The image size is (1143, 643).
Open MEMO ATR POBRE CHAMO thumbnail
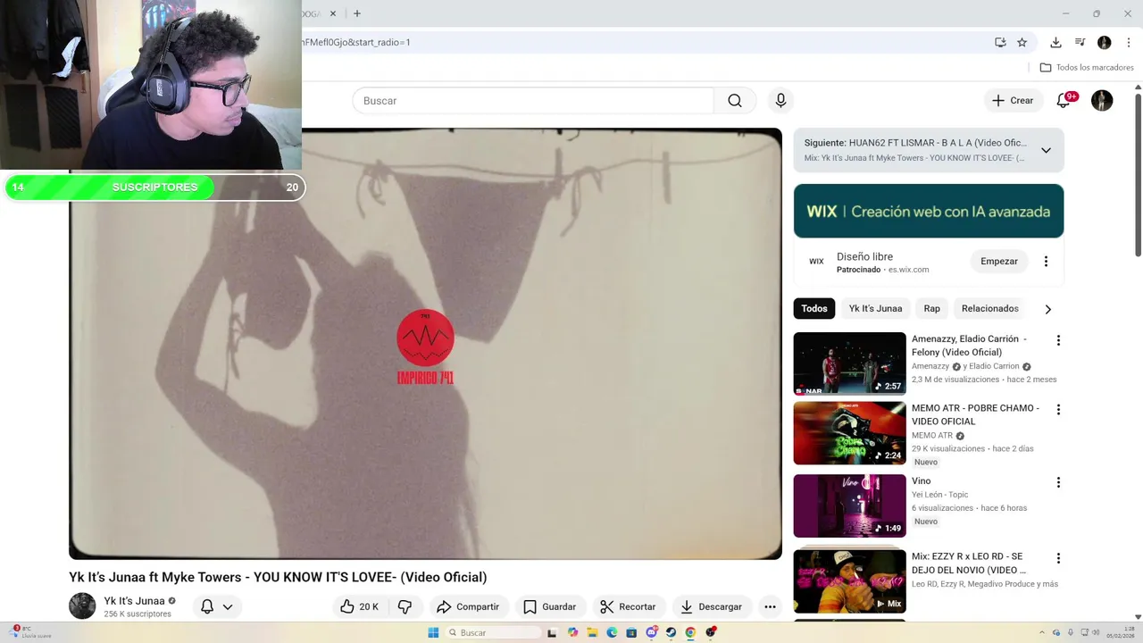pos(849,433)
